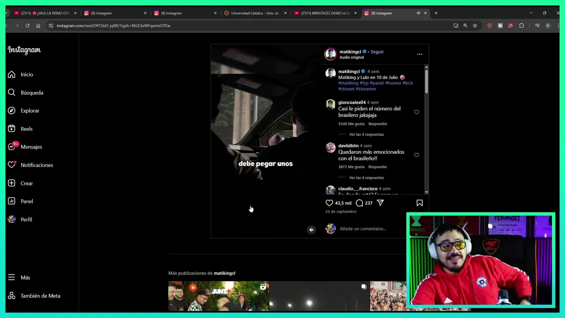Click the 25 de septiembre date
This screenshot has height=318, width=565.
tap(341, 212)
